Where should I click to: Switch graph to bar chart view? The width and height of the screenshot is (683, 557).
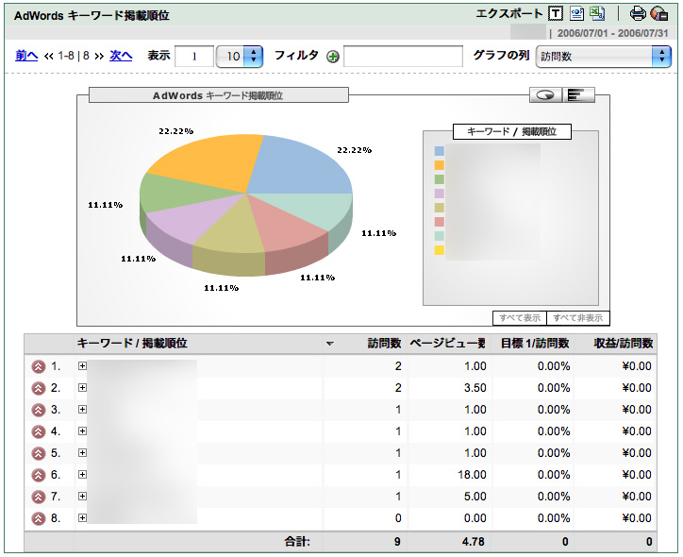tap(577, 94)
